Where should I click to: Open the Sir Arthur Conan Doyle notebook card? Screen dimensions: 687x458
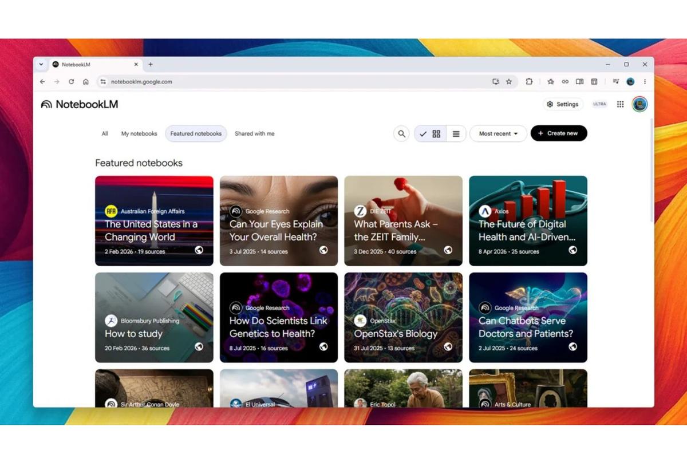coord(154,388)
